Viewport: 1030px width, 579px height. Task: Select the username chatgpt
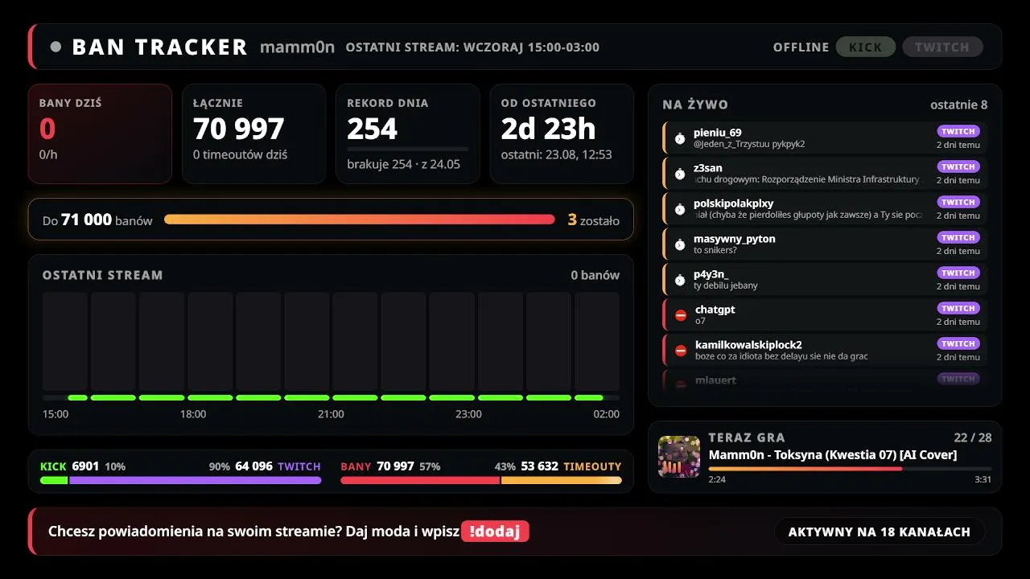tap(715, 310)
